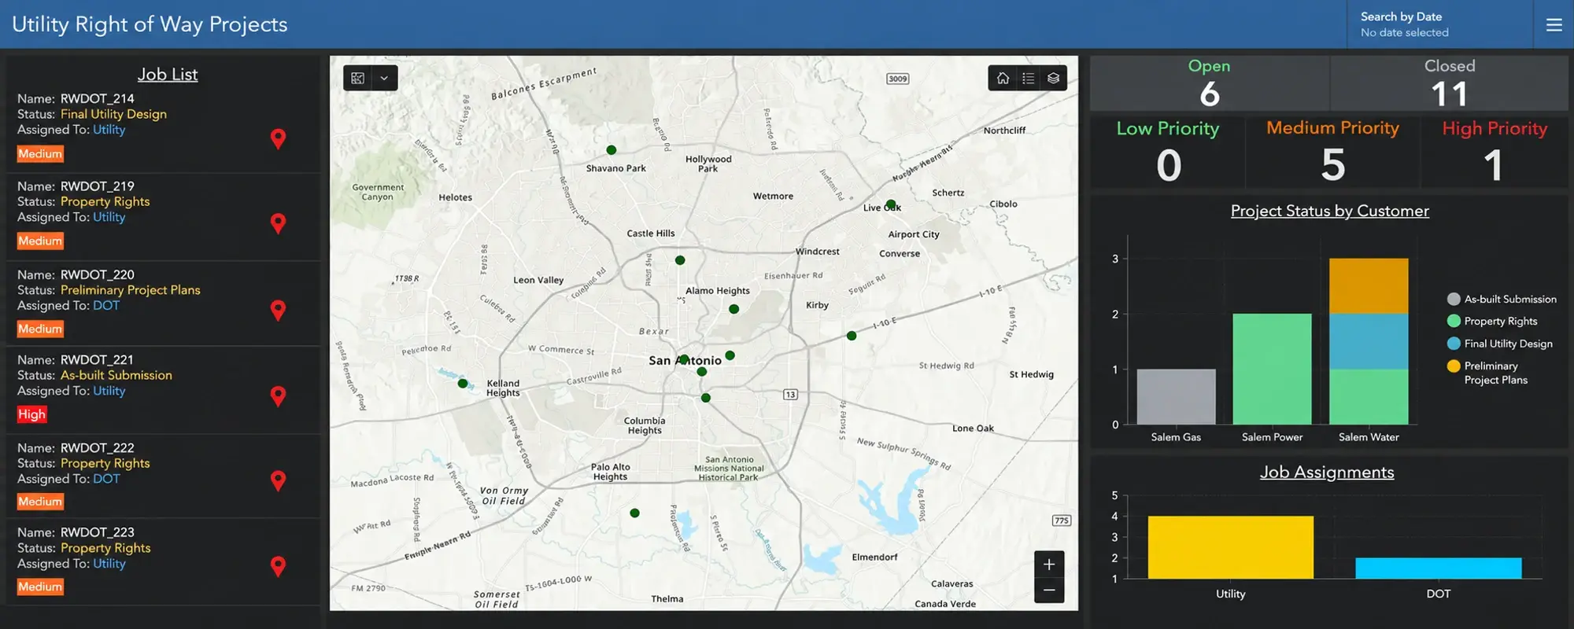Select the Closed projects indicator

click(x=1449, y=83)
